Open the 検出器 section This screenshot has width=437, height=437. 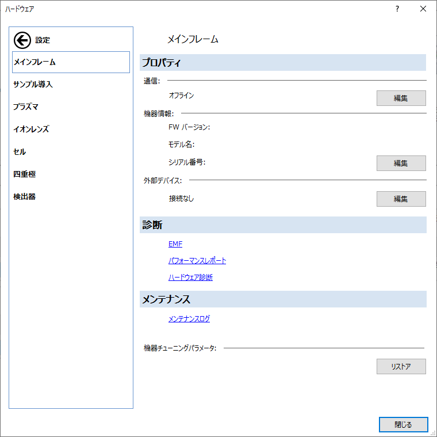click(25, 196)
